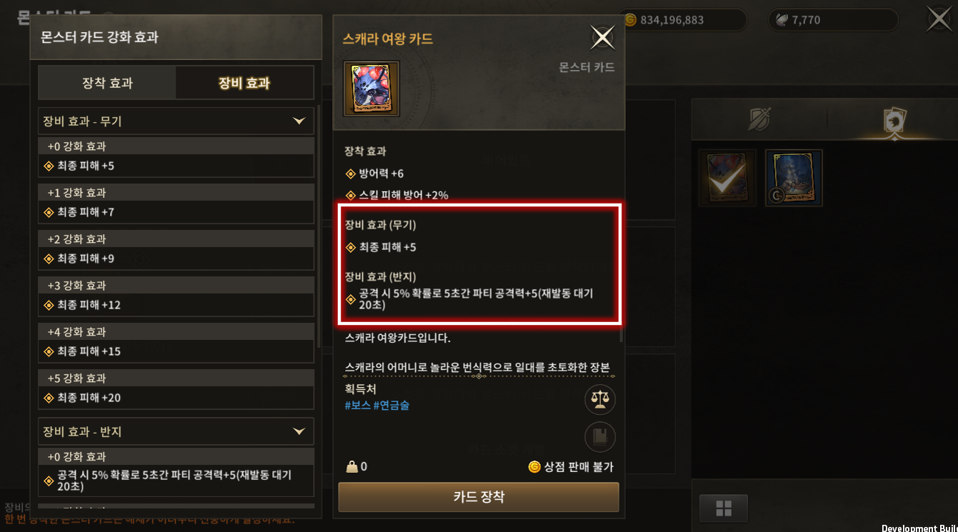Close the 스캐라 여왕 카드 detail popup
The image size is (958, 532).
(603, 37)
